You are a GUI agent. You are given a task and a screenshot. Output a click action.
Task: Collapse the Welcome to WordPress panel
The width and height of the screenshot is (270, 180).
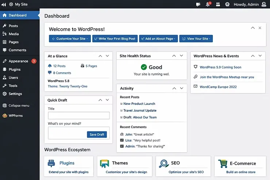253,28
